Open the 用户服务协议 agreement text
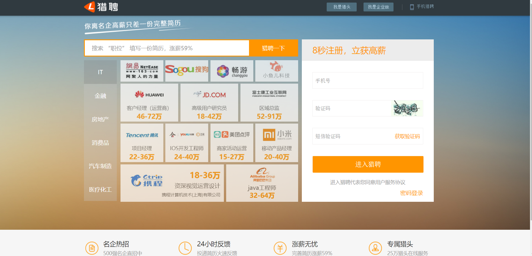Image resolution: width=532 pixels, height=256 pixels. [x=390, y=182]
